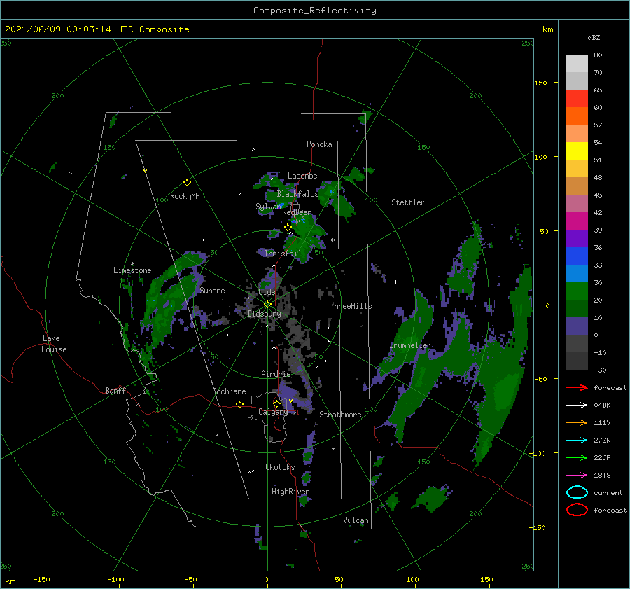Click the Stettler map label
Image resolution: width=630 pixels, height=589 pixels.
coord(408,202)
